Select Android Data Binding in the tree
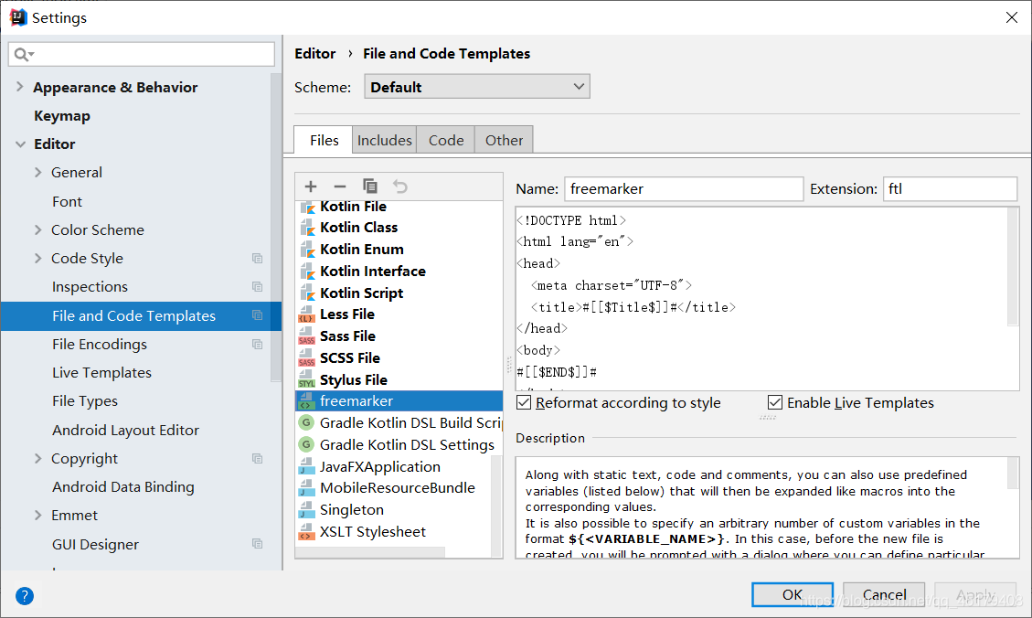This screenshot has height=618, width=1032. pos(123,487)
